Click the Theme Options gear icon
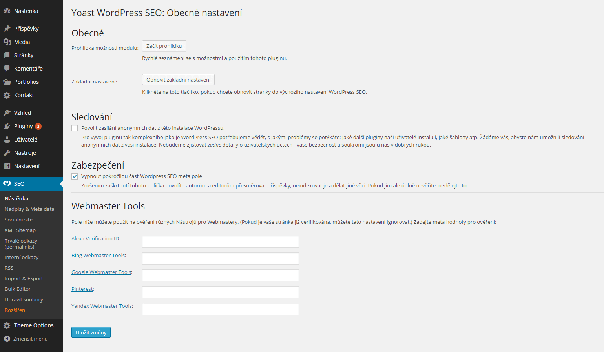604x352 pixels. [7, 325]
